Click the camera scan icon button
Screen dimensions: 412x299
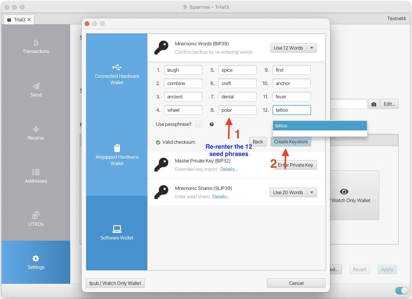click(x=374, y=104)
